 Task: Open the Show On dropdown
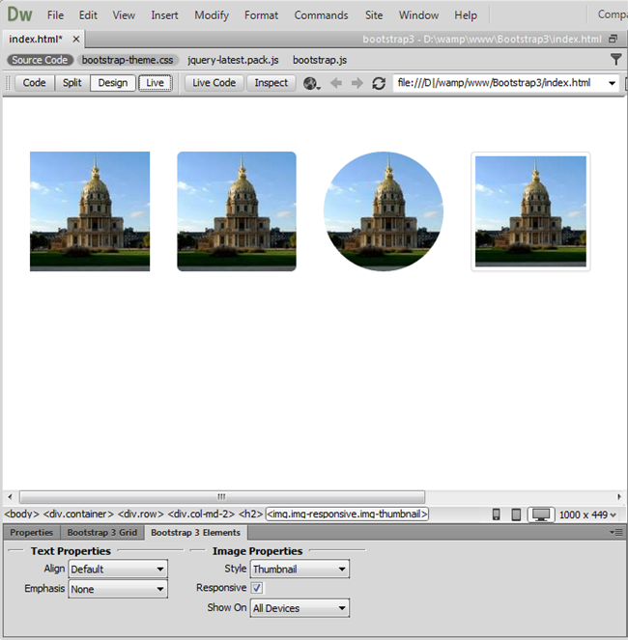point(300,608)
